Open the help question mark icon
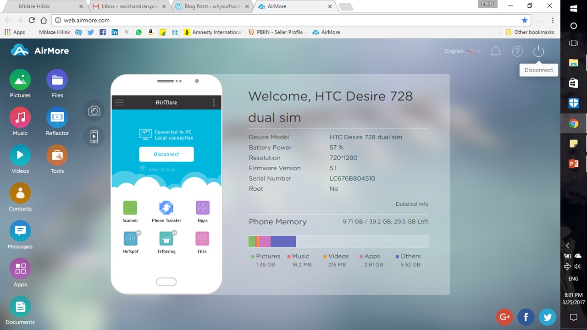Image resolution: width=587 pixels, height=330 pixels. (x=517, y=51)
